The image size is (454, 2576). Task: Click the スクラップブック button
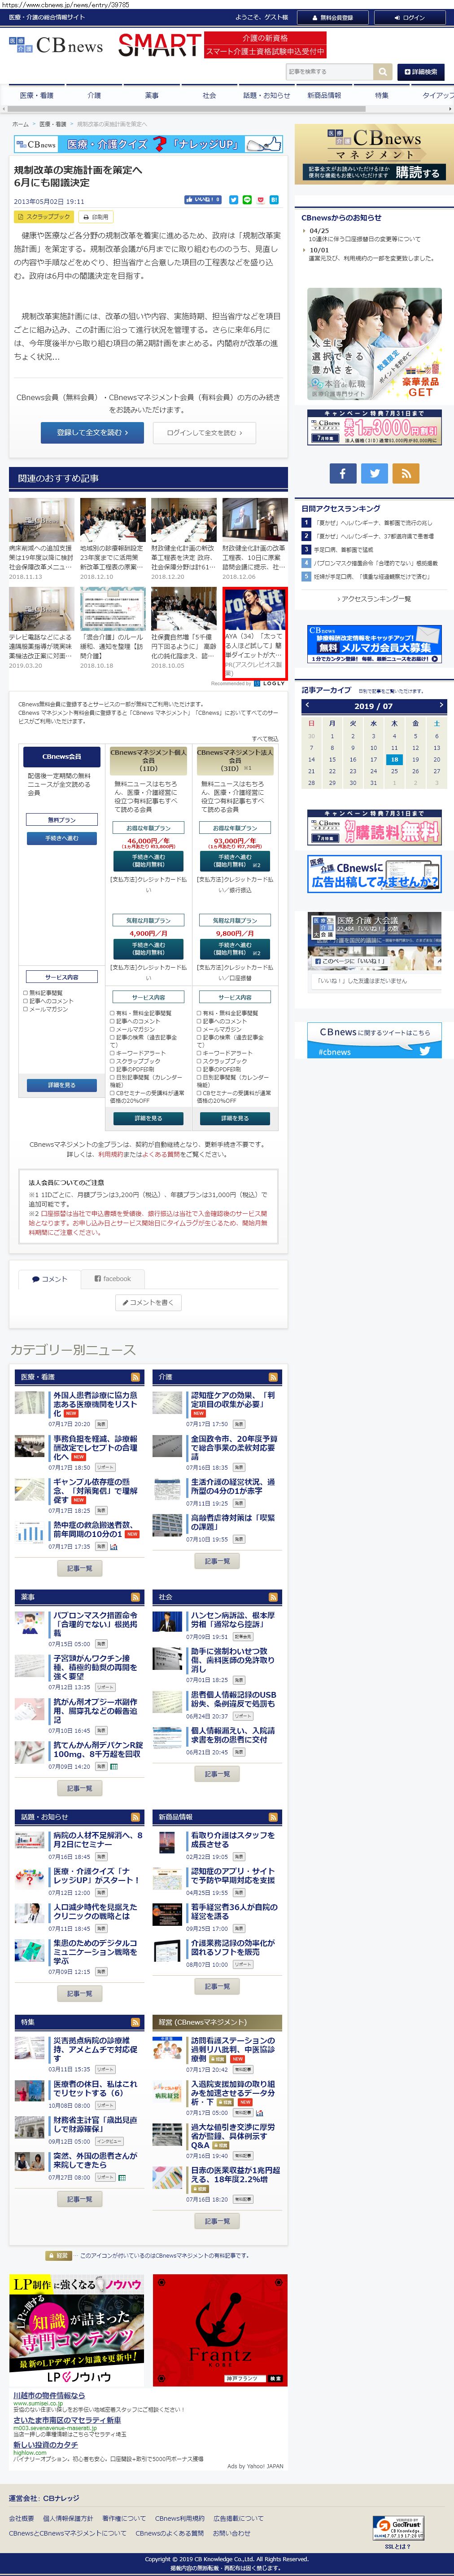[44, 216]
